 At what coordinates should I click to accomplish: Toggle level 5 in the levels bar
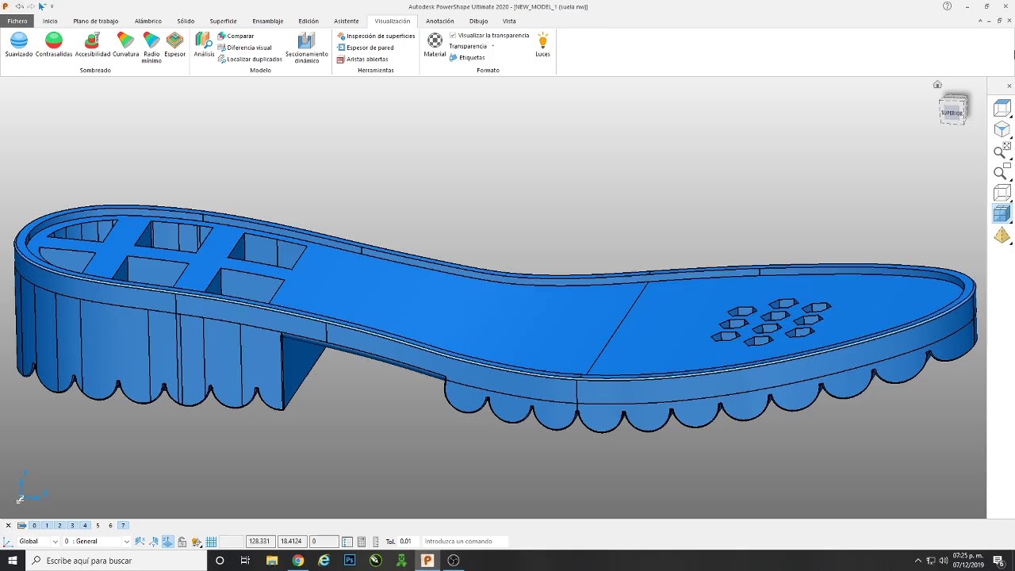point(98,525)
